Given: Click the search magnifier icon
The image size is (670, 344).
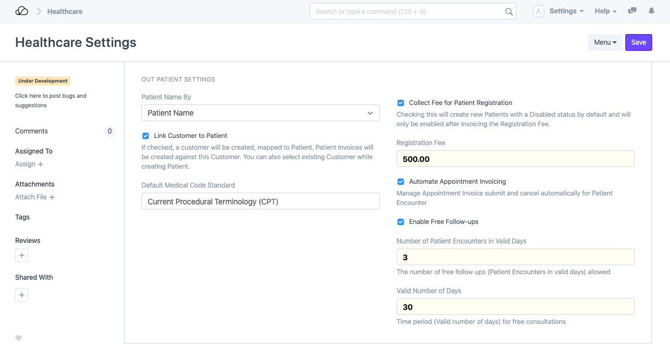Looking at the screenshot, I should (509, 11).
